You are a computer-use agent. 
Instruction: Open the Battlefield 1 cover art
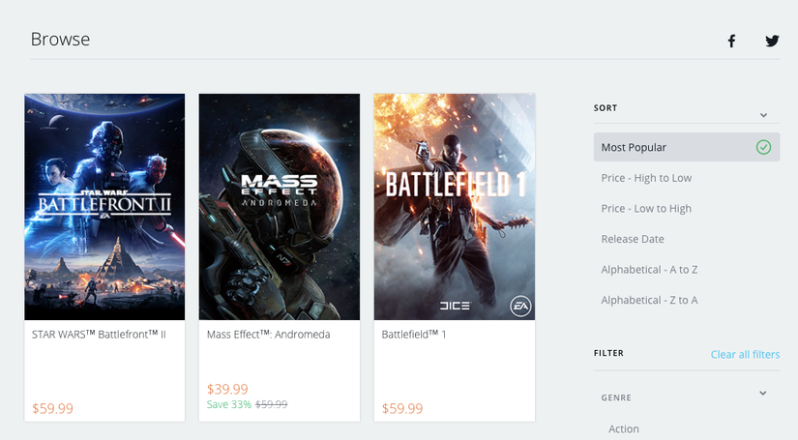tap(455, 206)
